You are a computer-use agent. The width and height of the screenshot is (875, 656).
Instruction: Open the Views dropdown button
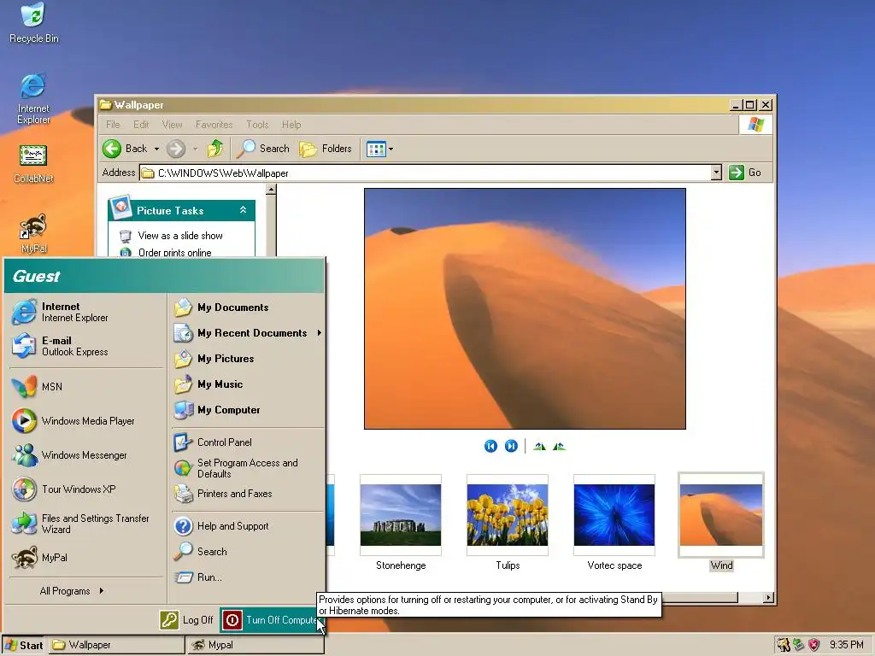tap(379, 149)
